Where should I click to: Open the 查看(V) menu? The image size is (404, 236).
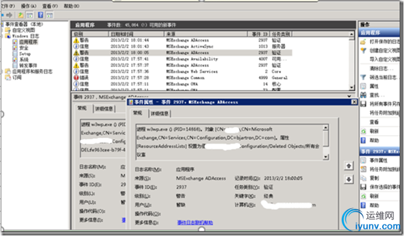point(50,6)
